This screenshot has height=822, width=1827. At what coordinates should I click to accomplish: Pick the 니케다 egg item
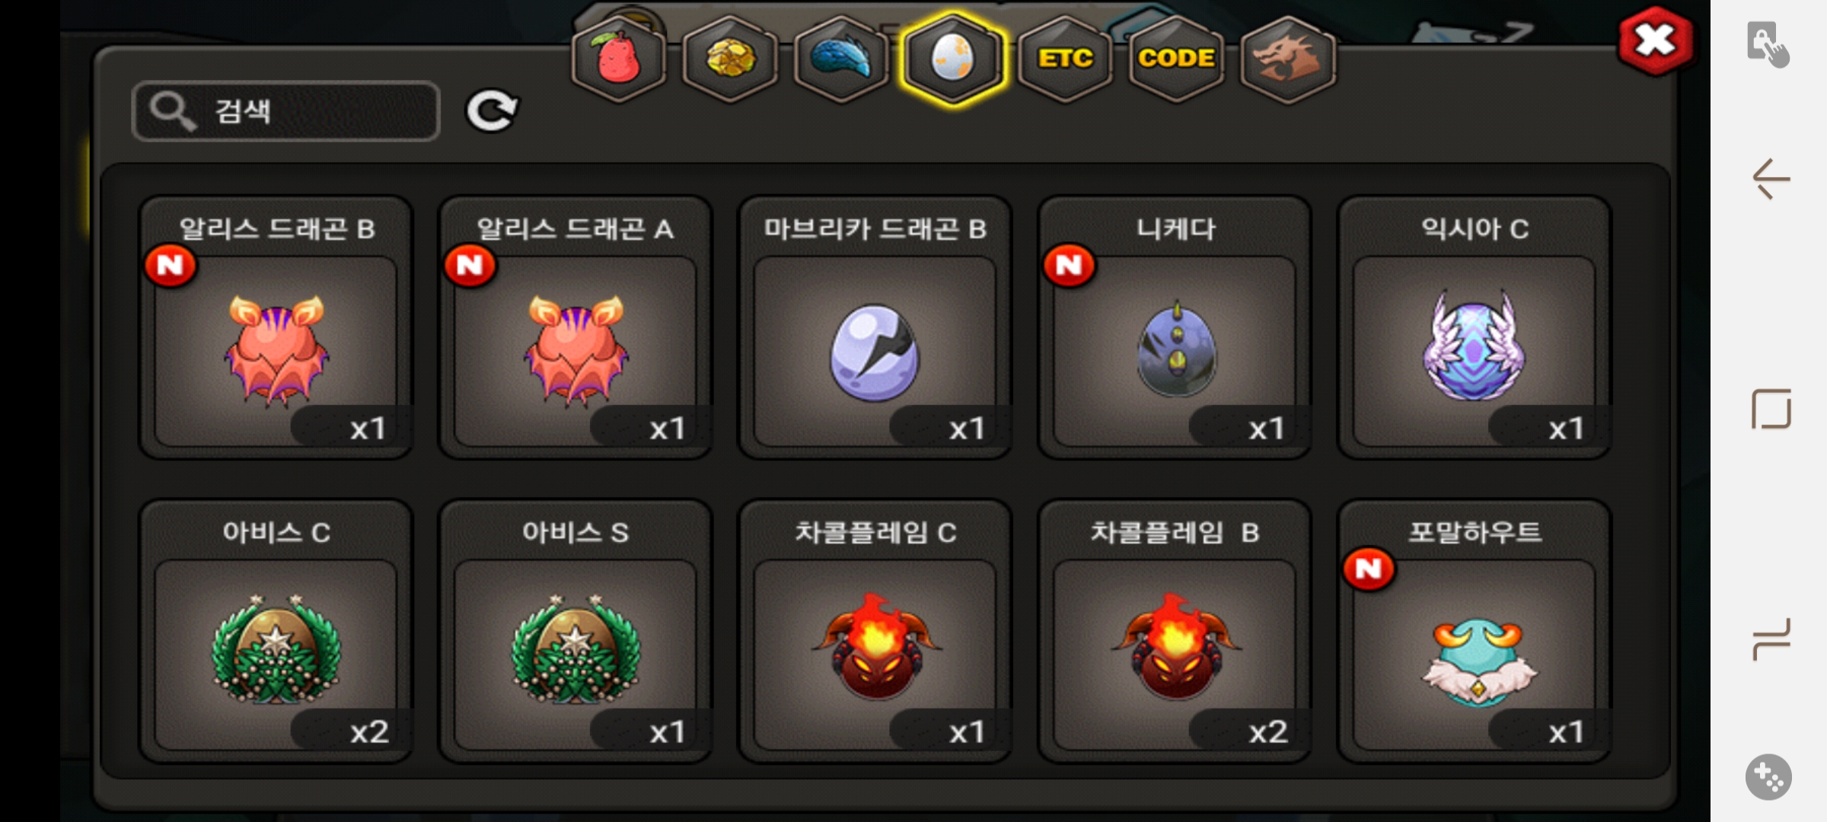(1175, 327)
